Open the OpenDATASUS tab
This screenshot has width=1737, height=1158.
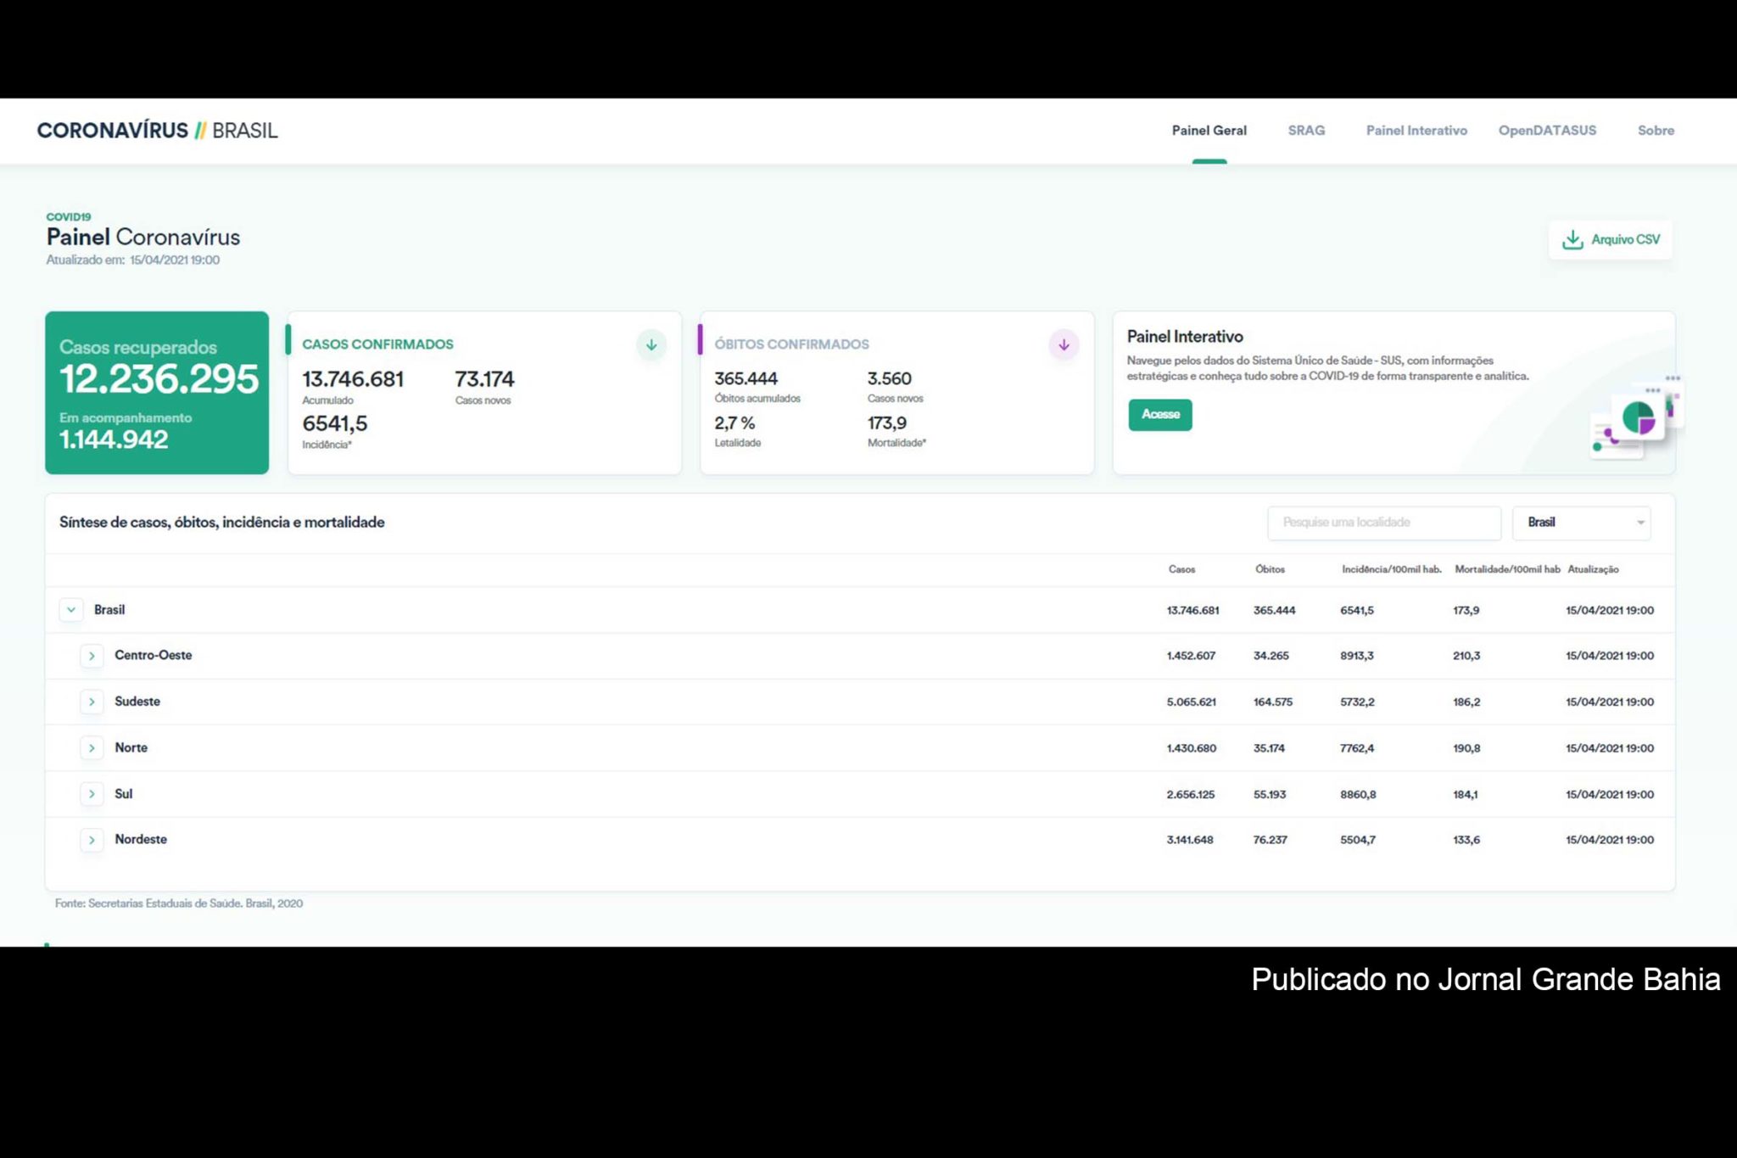[1547, 131]
